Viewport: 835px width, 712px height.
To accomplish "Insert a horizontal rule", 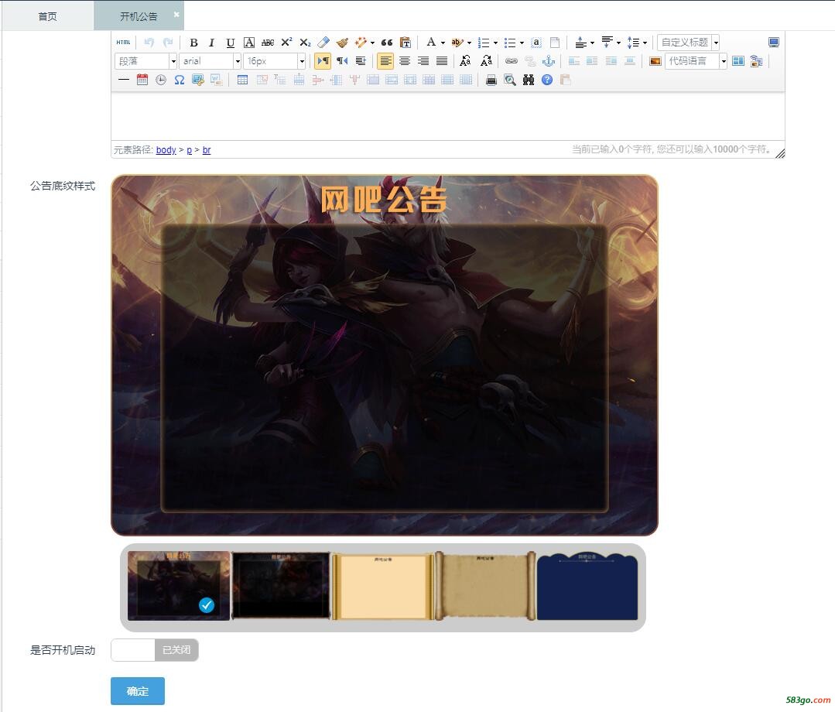I will (124, 80).
